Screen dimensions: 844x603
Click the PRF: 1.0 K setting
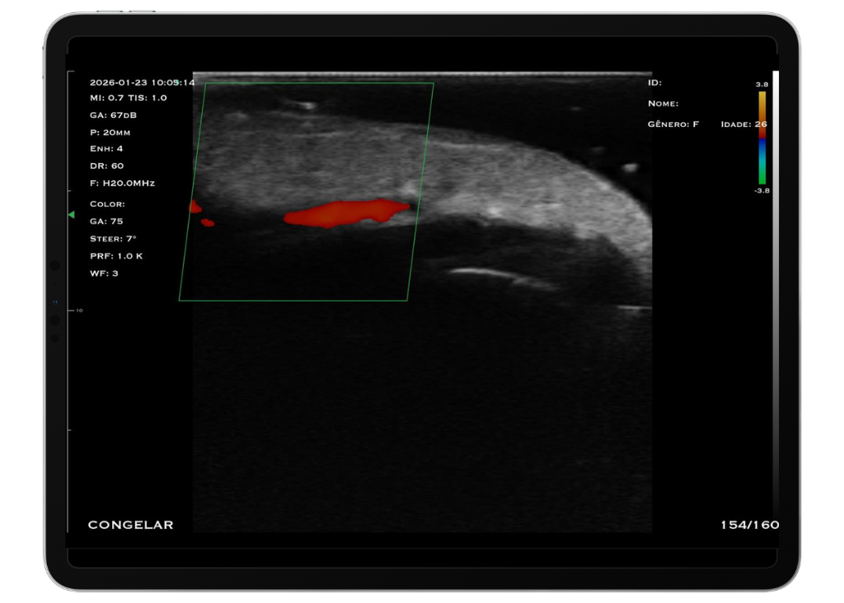(x=116, y=256)
